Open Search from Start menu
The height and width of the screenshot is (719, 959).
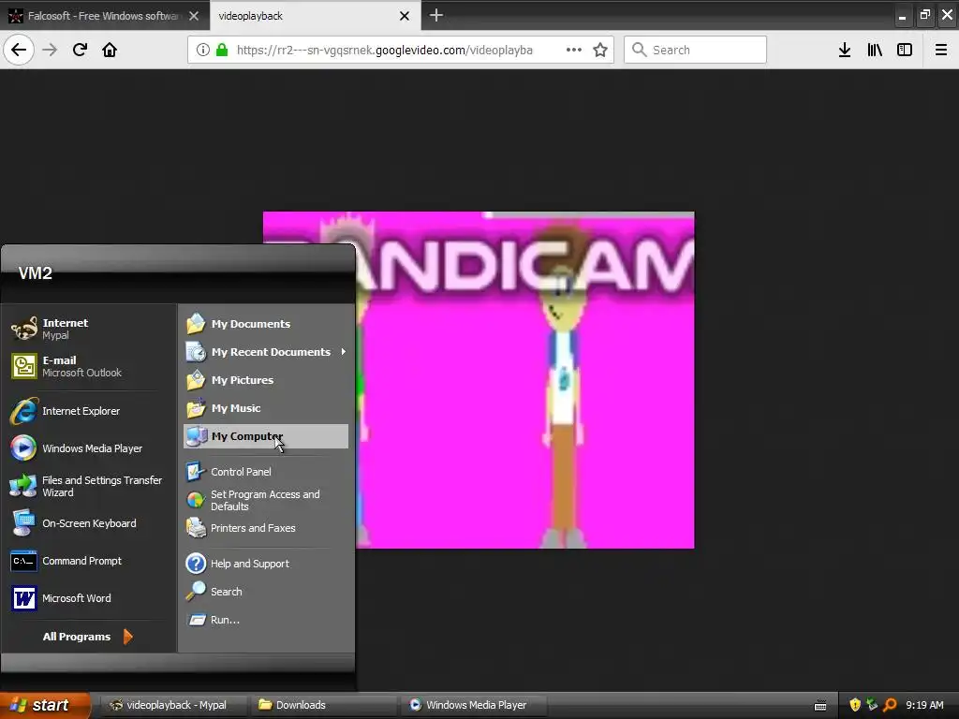click(x=266, y=592)
